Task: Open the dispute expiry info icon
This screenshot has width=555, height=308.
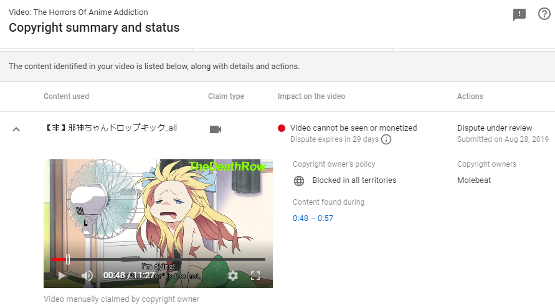Action: pyautogui.click(x=386, y=139)
